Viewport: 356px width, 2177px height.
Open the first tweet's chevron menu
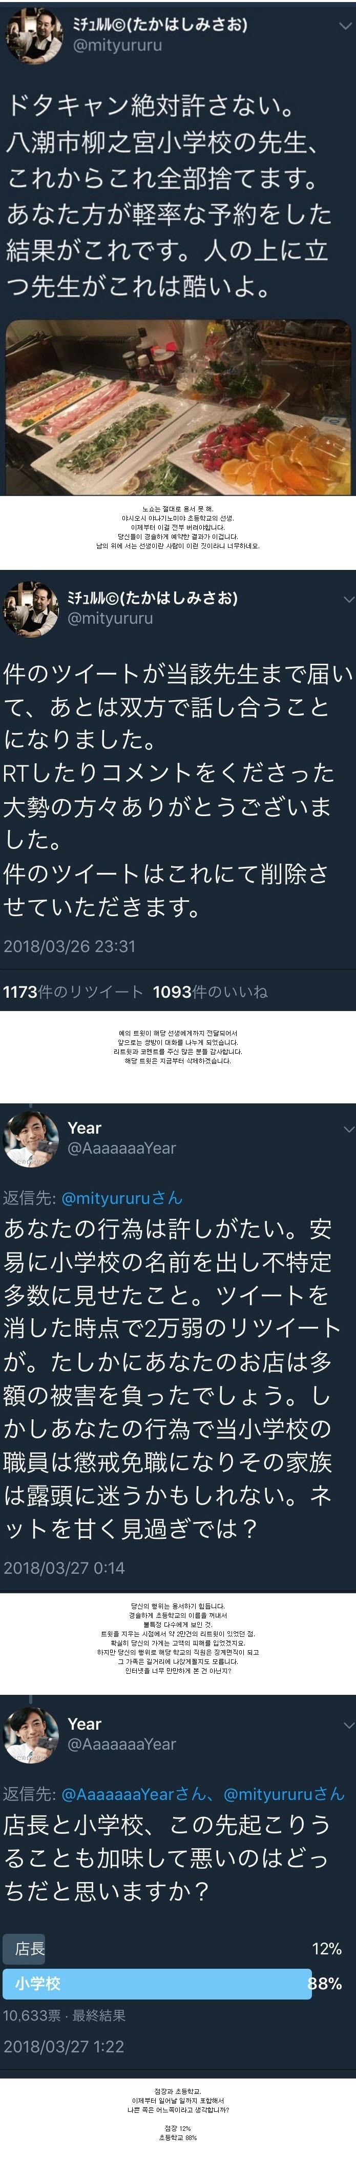[344, 26]
